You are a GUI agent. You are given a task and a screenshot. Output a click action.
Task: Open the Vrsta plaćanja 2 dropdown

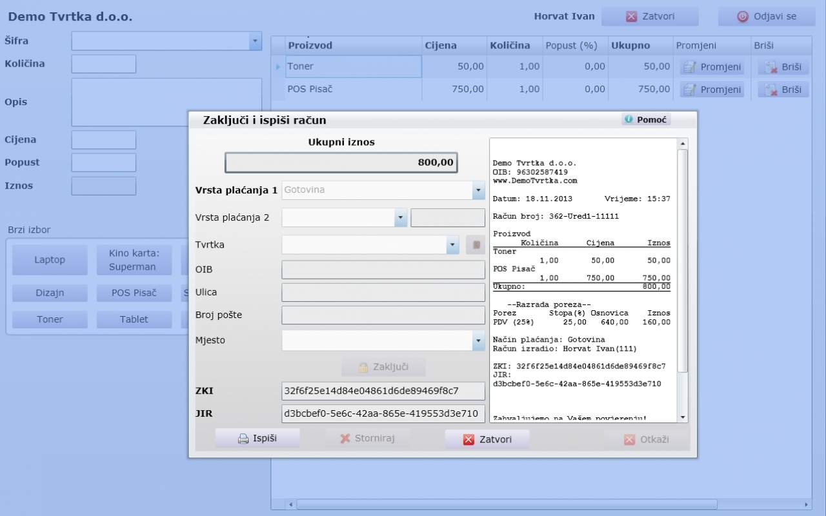click(401, 218)
